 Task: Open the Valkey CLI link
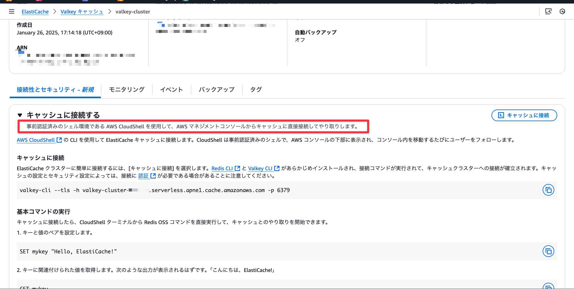[x=260, y=168]
